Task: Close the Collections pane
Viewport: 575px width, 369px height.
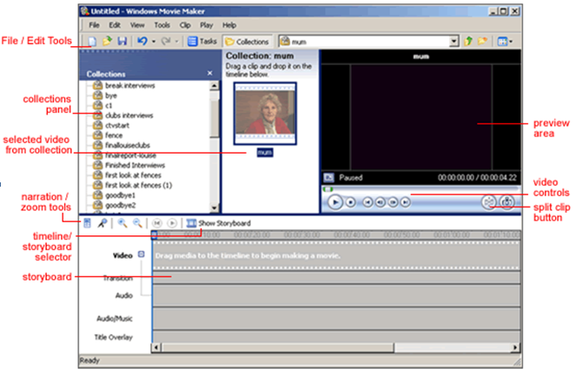Action: (x=209, y=73)
